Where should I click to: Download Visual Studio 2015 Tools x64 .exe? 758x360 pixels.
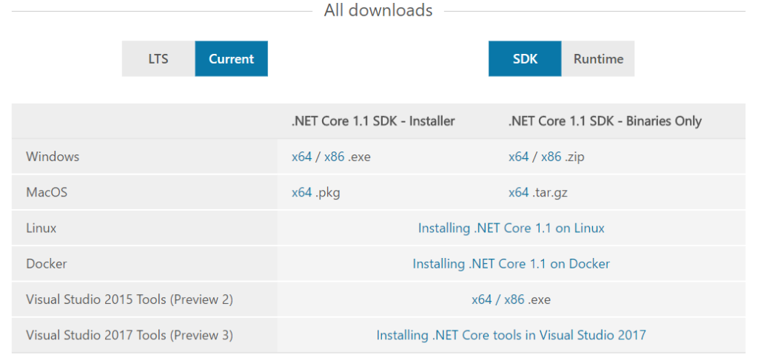point(482,299)
